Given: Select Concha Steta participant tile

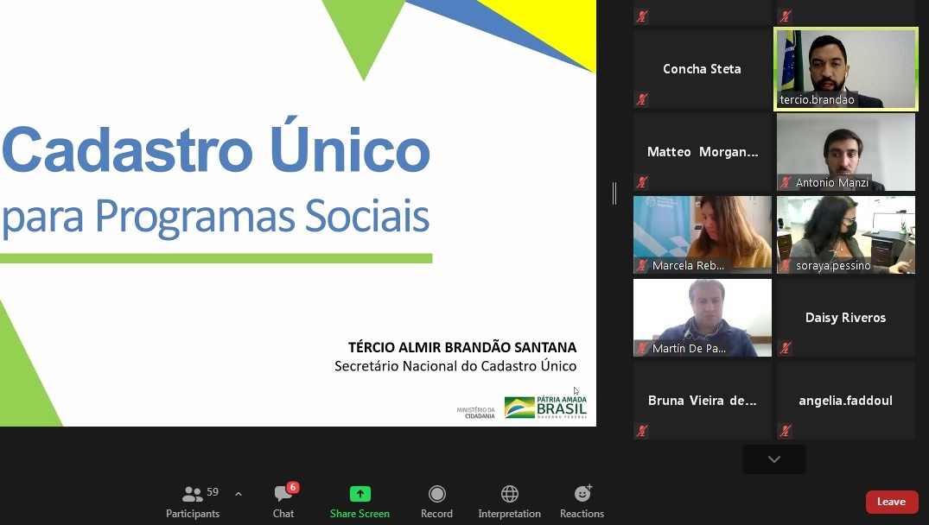Looking at the screenshot, I should 702,69.
